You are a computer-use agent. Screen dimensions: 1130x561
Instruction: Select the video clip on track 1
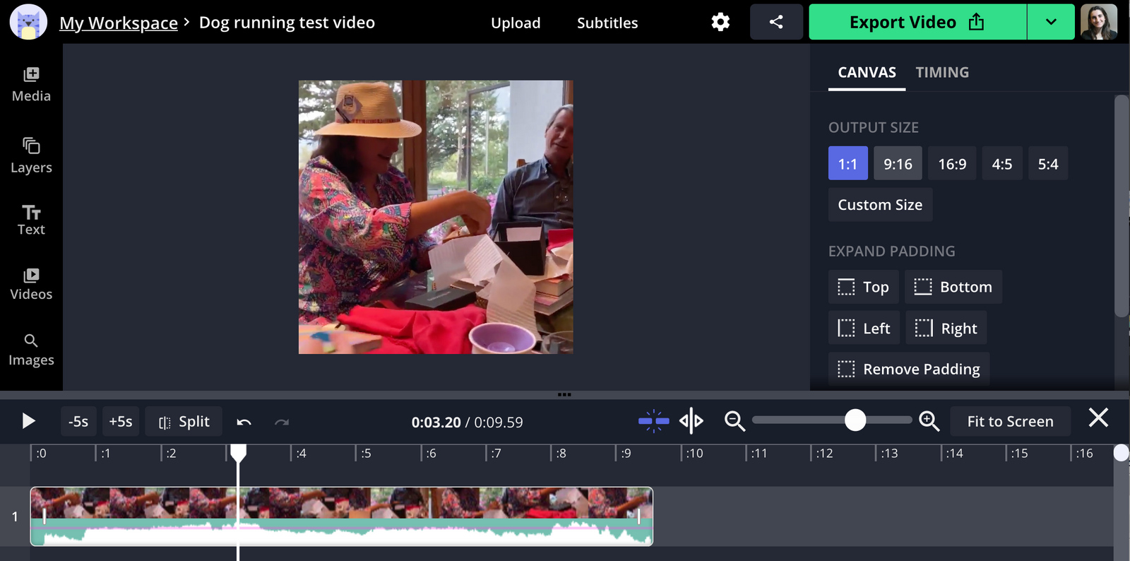(x=341, y=516)
